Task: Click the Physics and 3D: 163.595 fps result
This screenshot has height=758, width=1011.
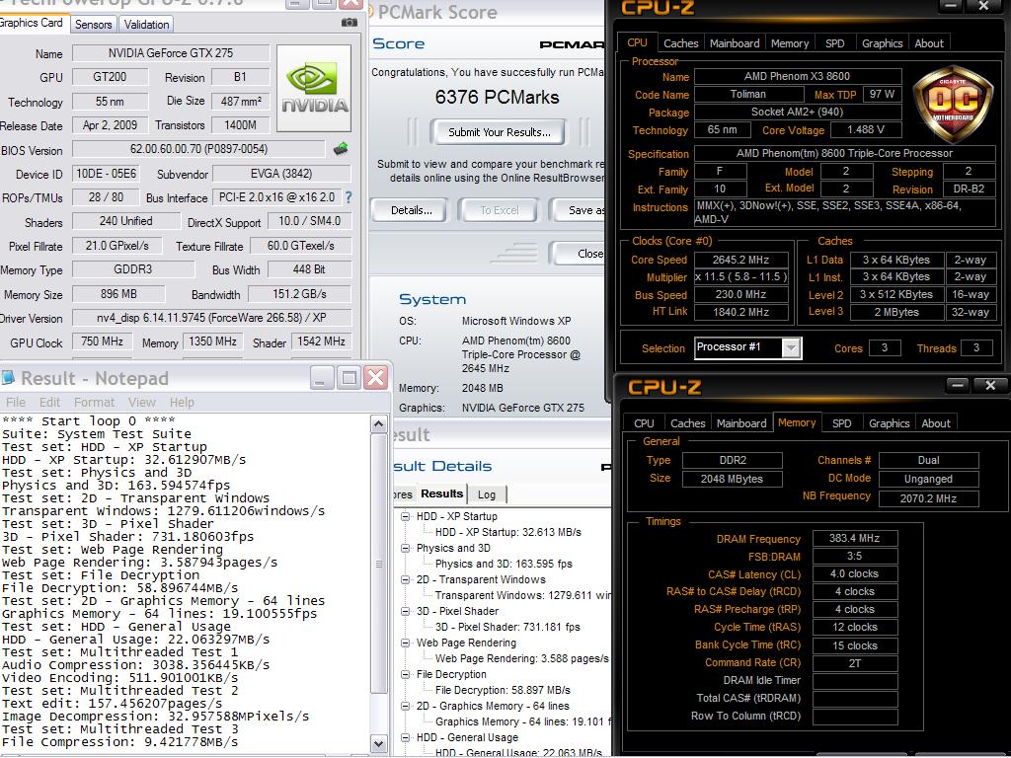Action: (x=504, y=564)
